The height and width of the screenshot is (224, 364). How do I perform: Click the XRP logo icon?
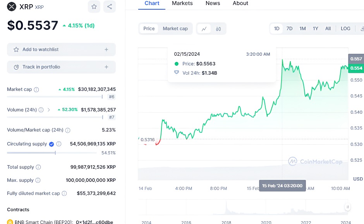[x=12, y=7]
